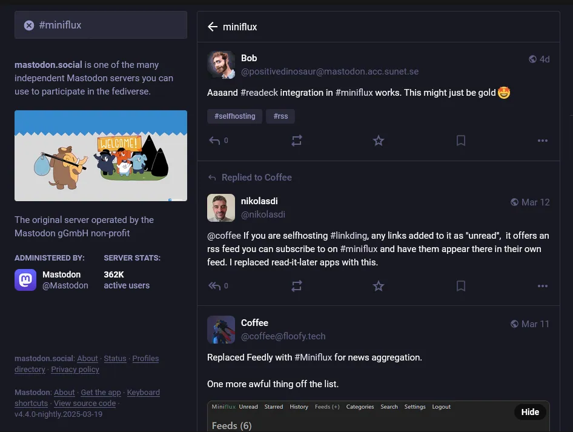Open the Mastodon admin account name

point(61,274)
